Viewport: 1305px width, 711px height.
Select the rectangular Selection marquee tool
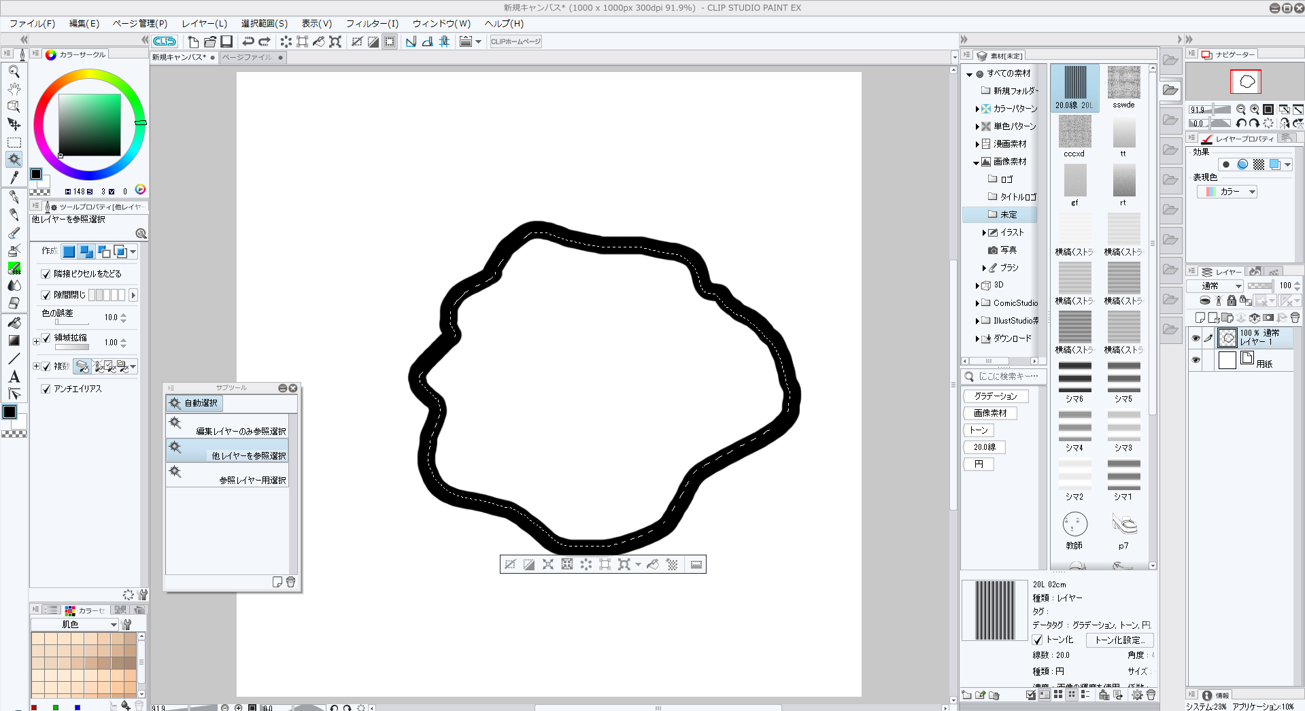14,142
